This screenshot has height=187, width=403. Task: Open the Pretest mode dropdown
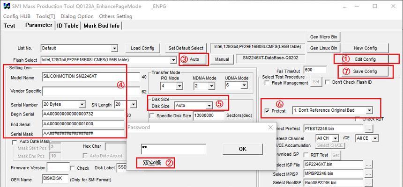[369, 110]
